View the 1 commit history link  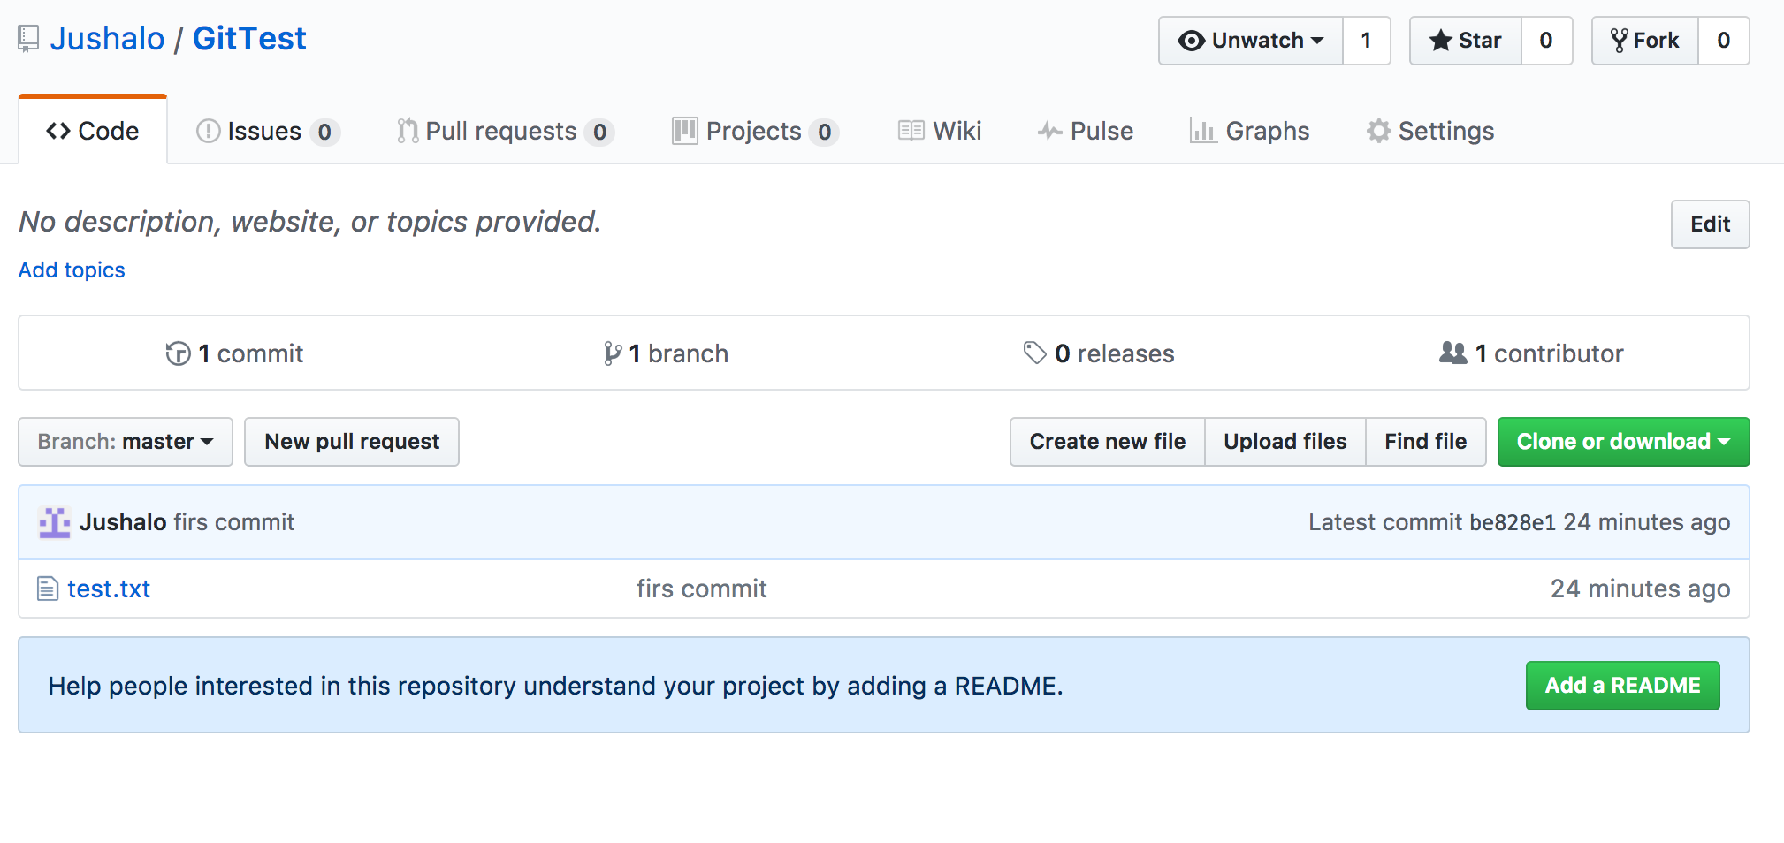click(x=234, y=353)
